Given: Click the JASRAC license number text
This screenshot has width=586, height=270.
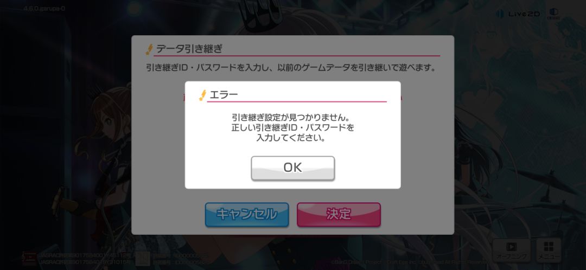Looking at the screenshot, I should 85,259.
